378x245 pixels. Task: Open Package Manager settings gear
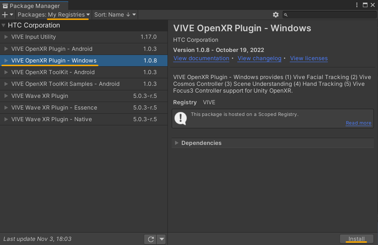point(275,15)
